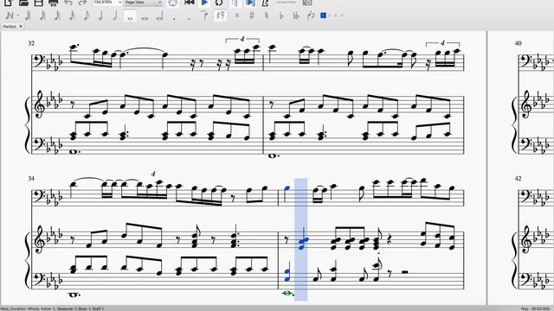Apply the flat accidental
The image size is (554, 311).
281,16
